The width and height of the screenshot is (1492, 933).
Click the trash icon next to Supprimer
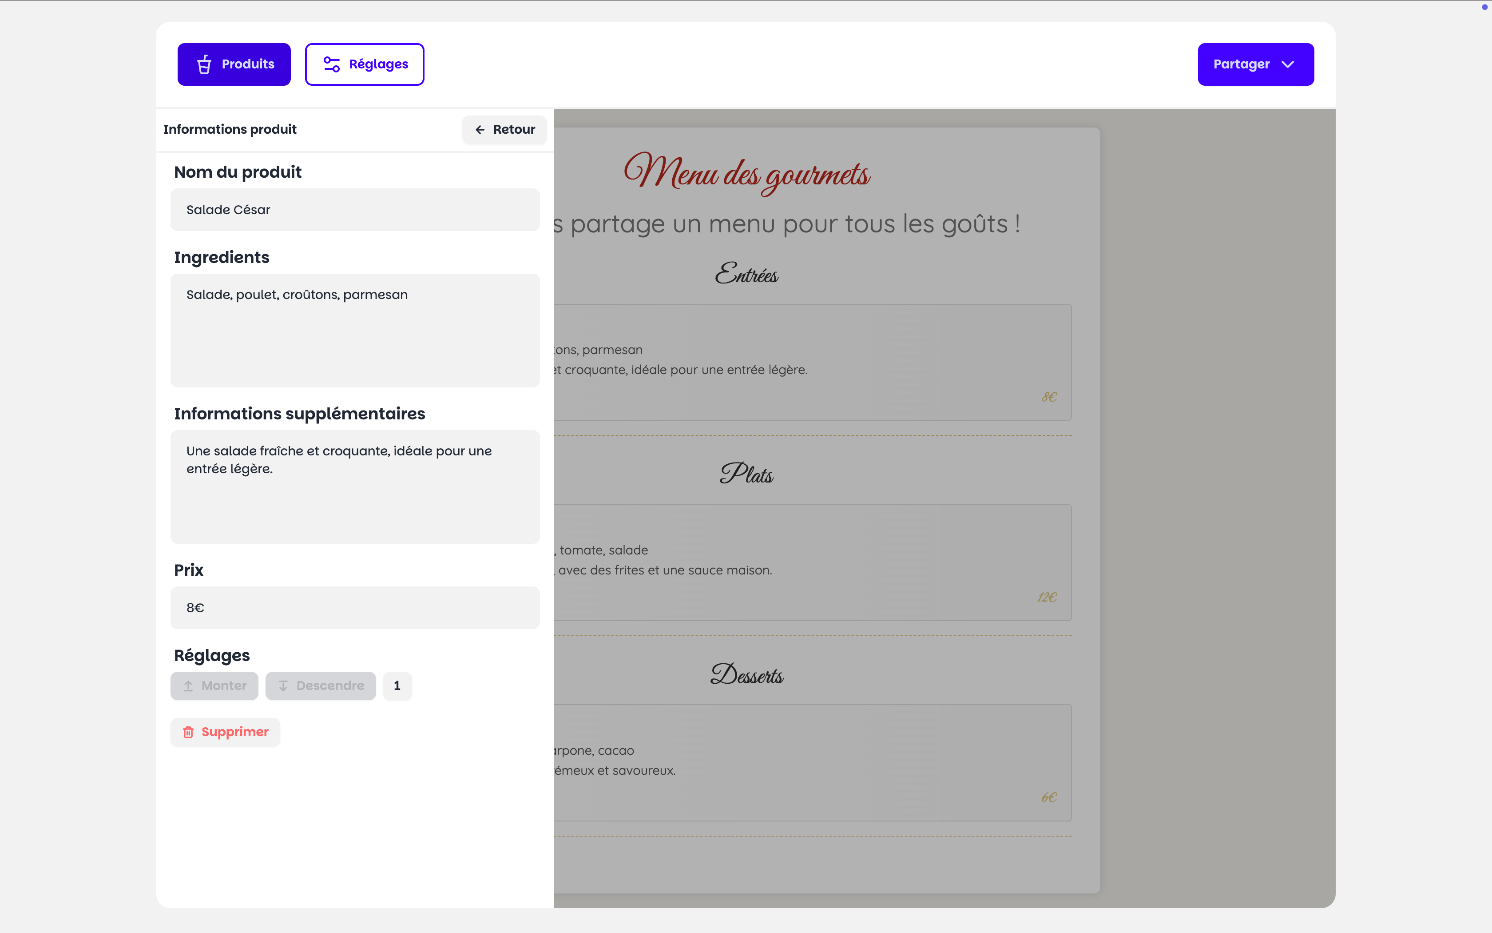[x=188, y=732]
